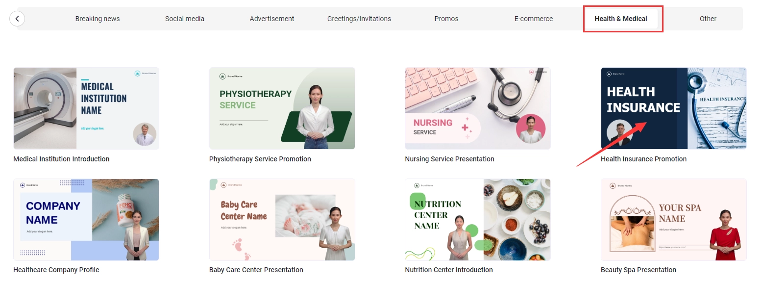Open the Promos category tab

446,19
